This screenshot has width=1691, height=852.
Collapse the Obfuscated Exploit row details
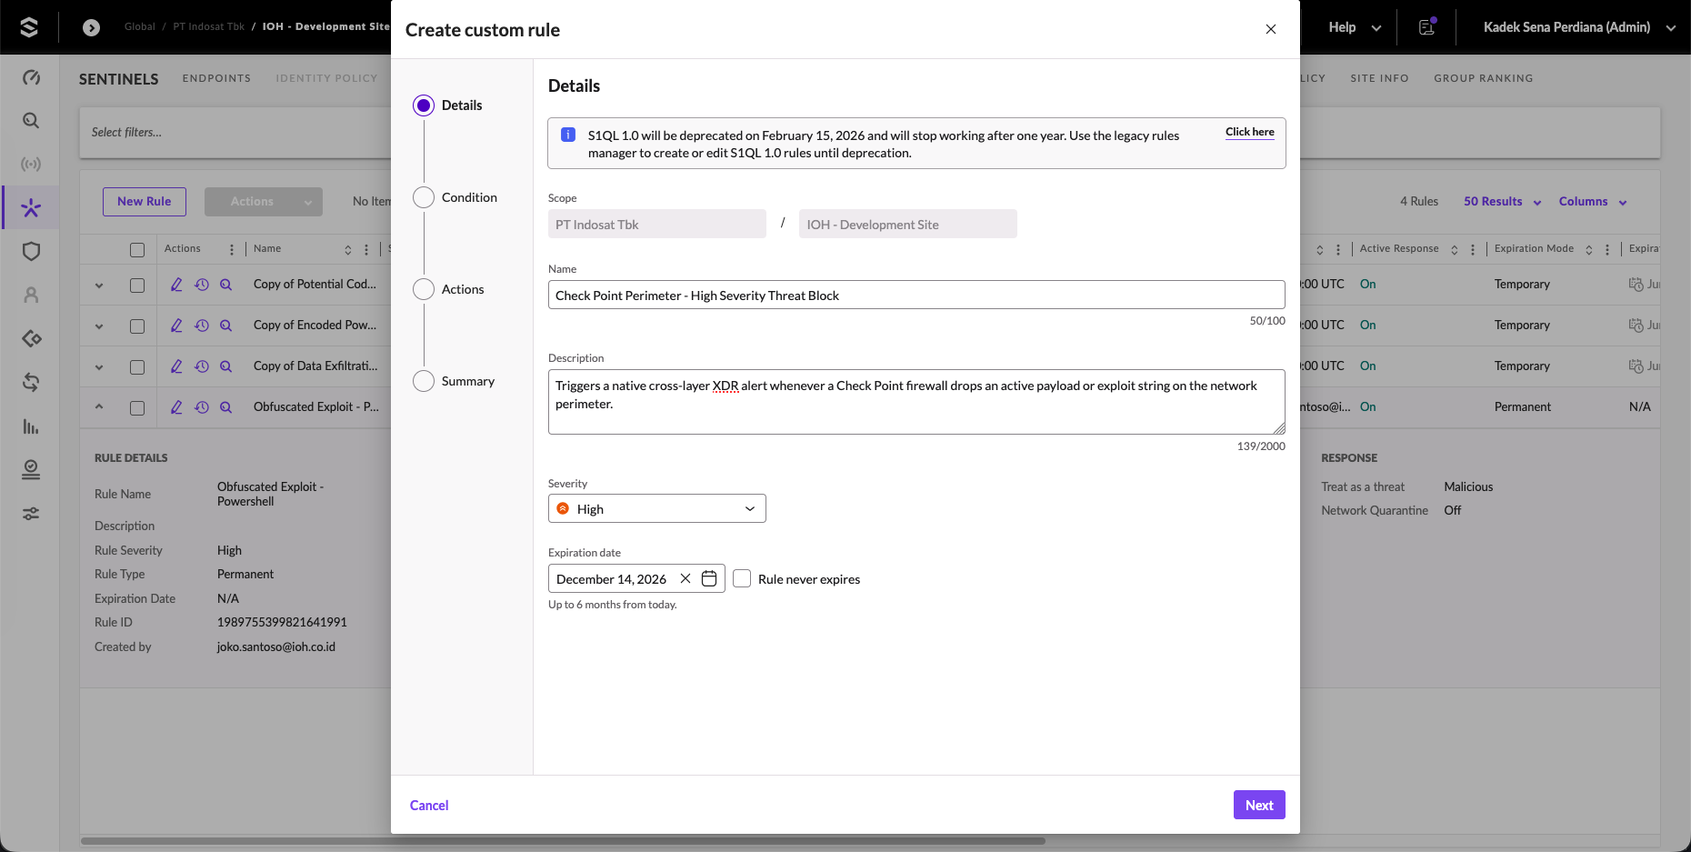click(99, 407)
